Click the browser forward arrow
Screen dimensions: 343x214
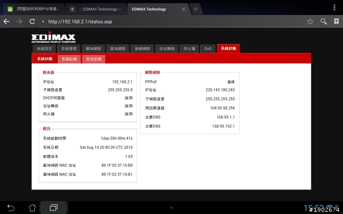[19, 21]
